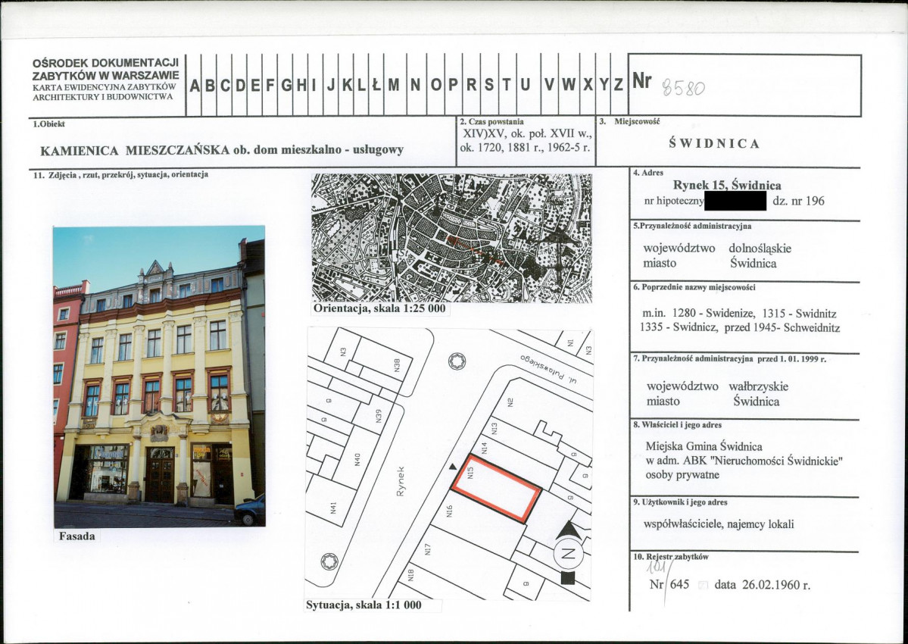Click 'współwłaściciele, najemcy lokali'
Viewport: 908px width, 644px height.
coord(719,524)
